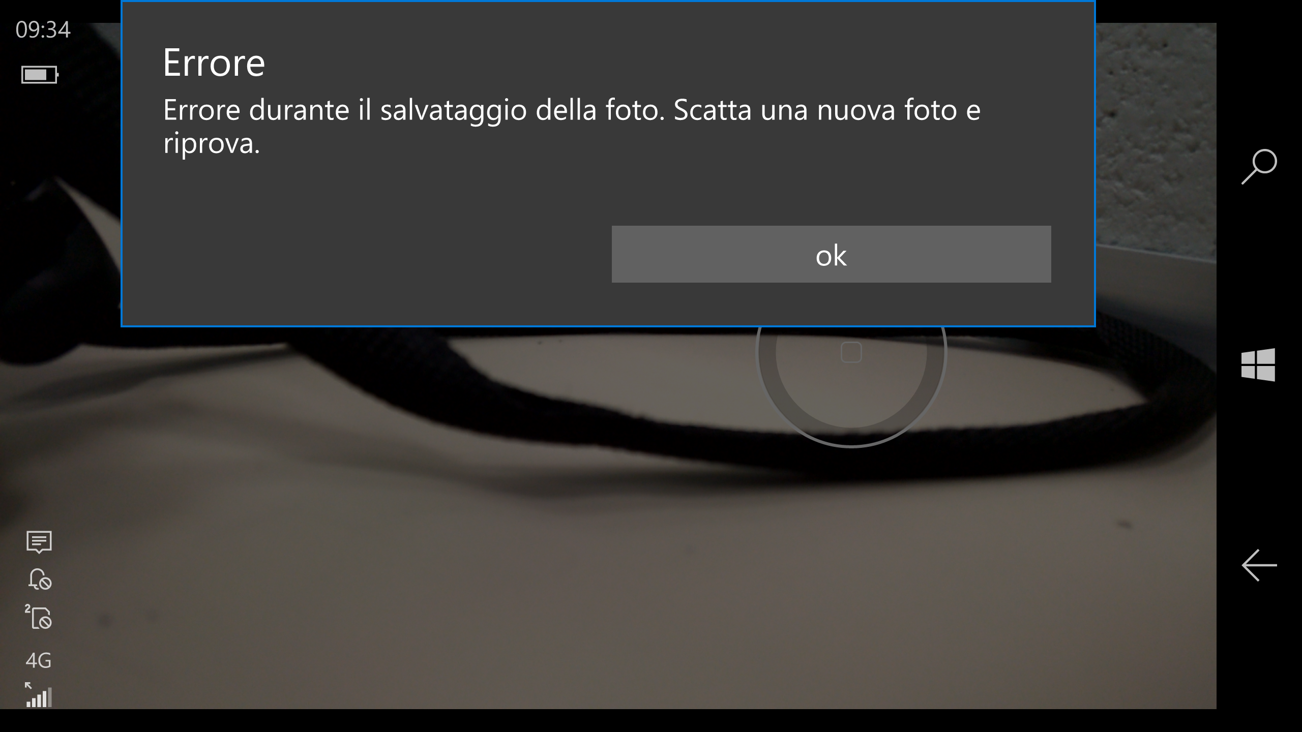Tap the signal strength bars icon
The width and height of the screenshot is (1302, 732).
[x=39, y=694]
